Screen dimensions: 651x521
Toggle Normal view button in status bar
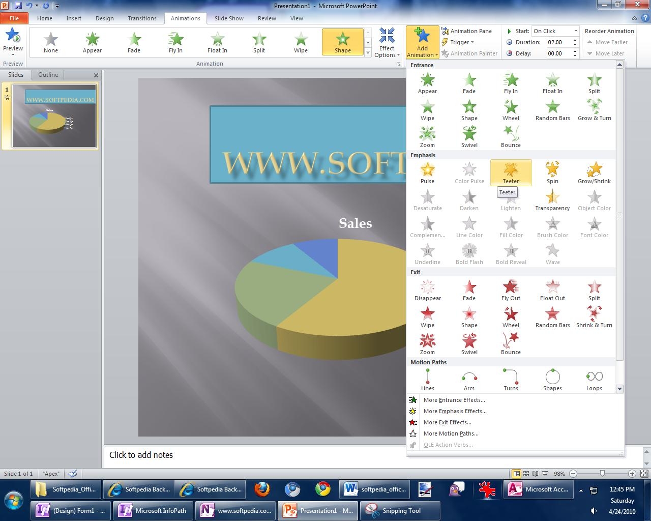pos(516,474)
